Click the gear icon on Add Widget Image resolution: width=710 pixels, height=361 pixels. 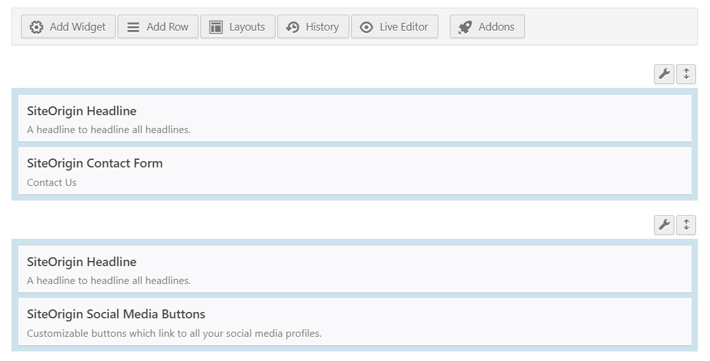pyautogui.click(x=37, y=27)
